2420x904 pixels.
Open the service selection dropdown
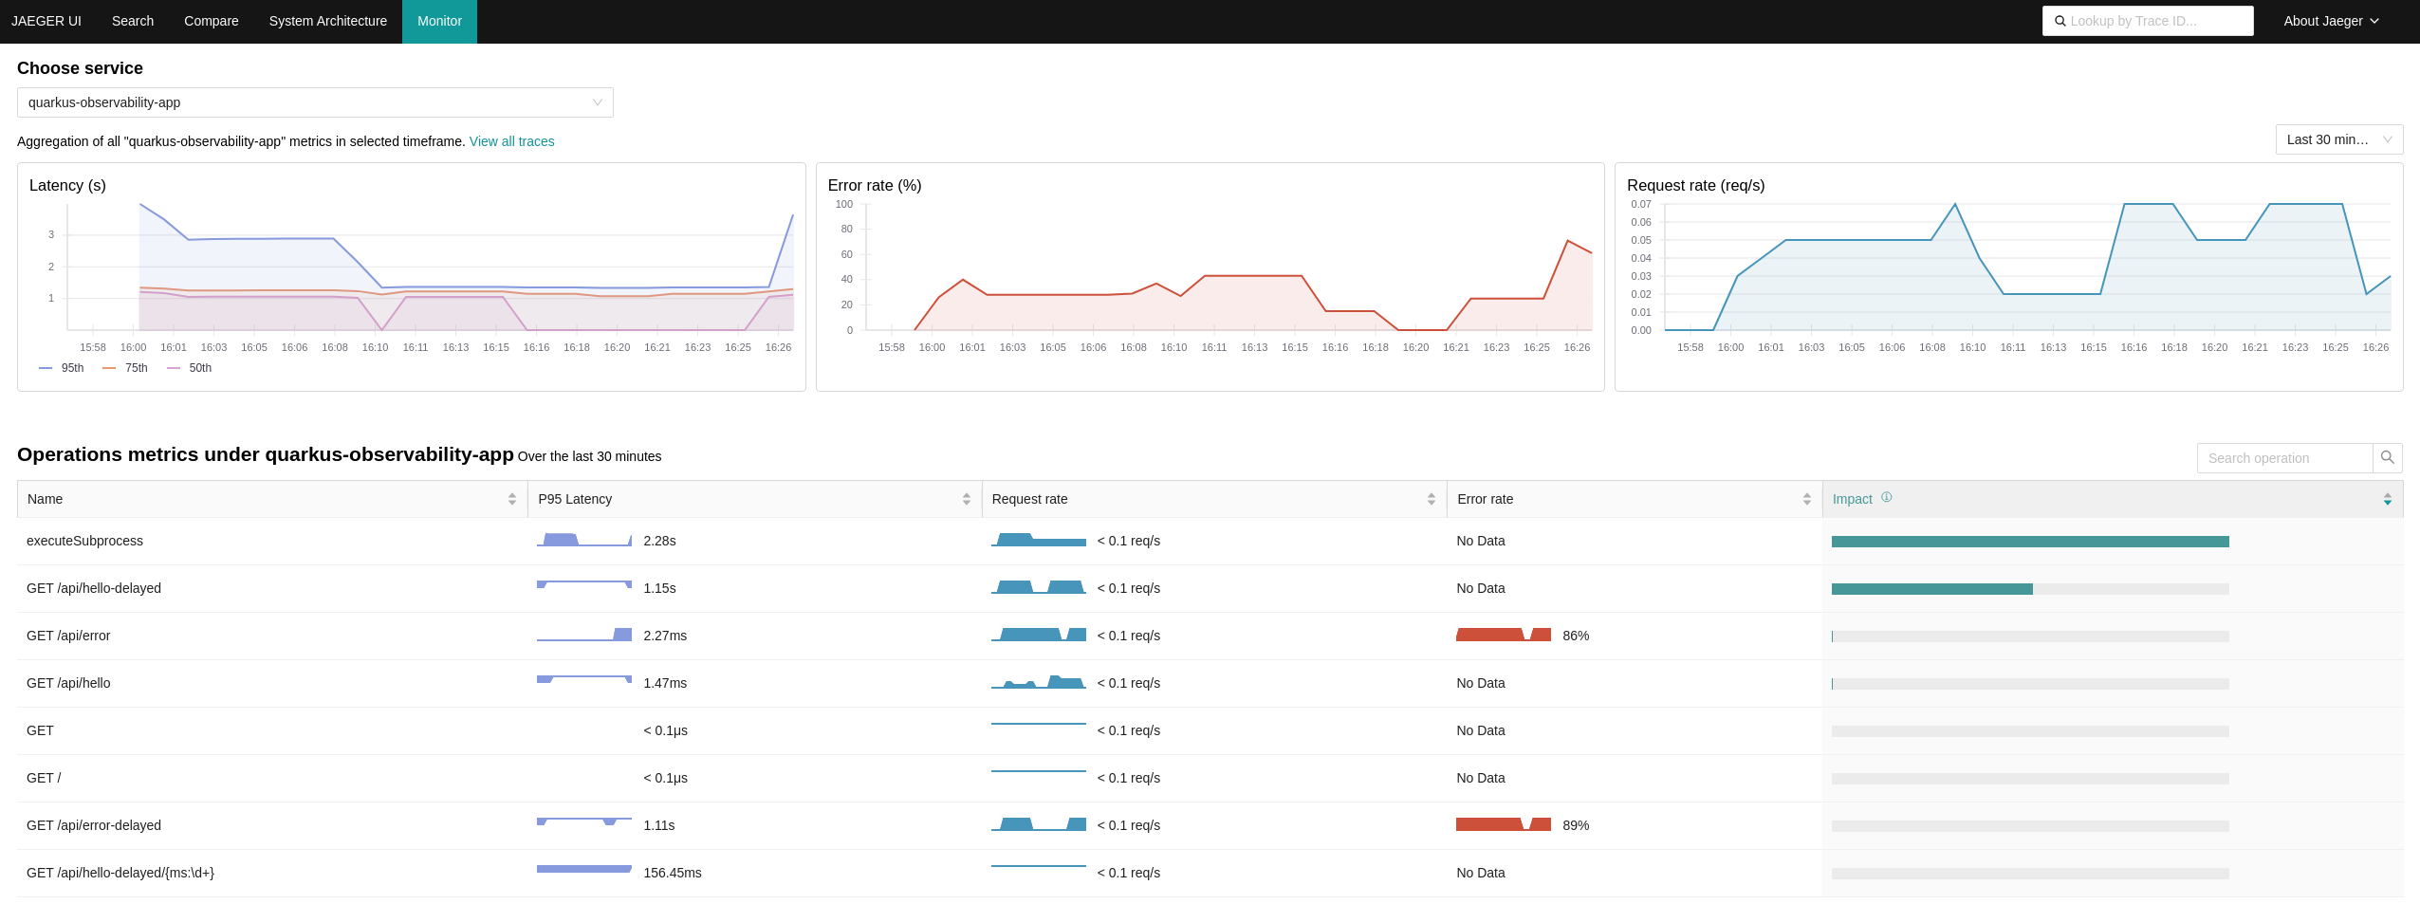315,102
